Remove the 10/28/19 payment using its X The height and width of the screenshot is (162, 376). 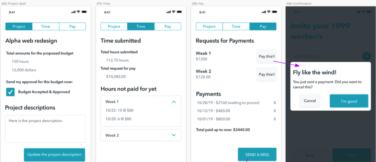274,103
